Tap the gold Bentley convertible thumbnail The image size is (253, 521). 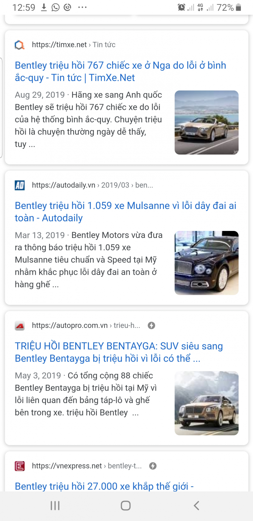[206, 122]
